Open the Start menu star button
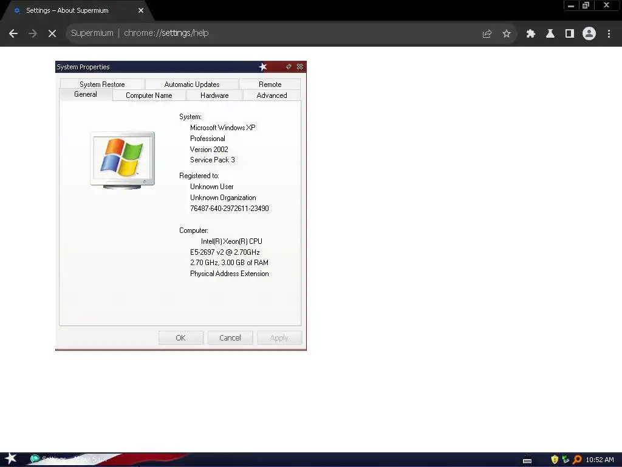The image size is (622, 467). click(x=10, y=459)
